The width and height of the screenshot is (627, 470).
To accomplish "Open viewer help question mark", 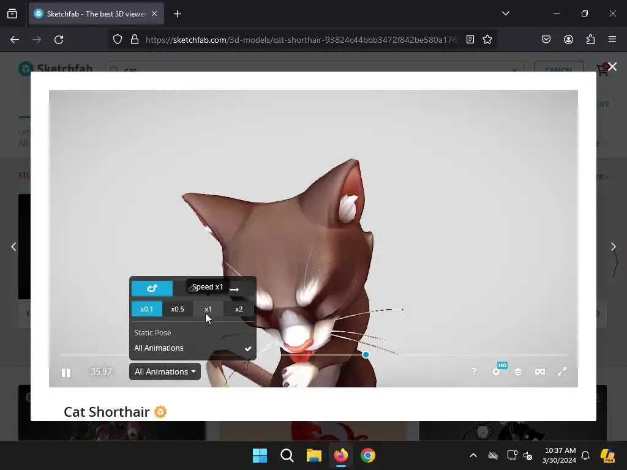I will click(x=474, y=371).
